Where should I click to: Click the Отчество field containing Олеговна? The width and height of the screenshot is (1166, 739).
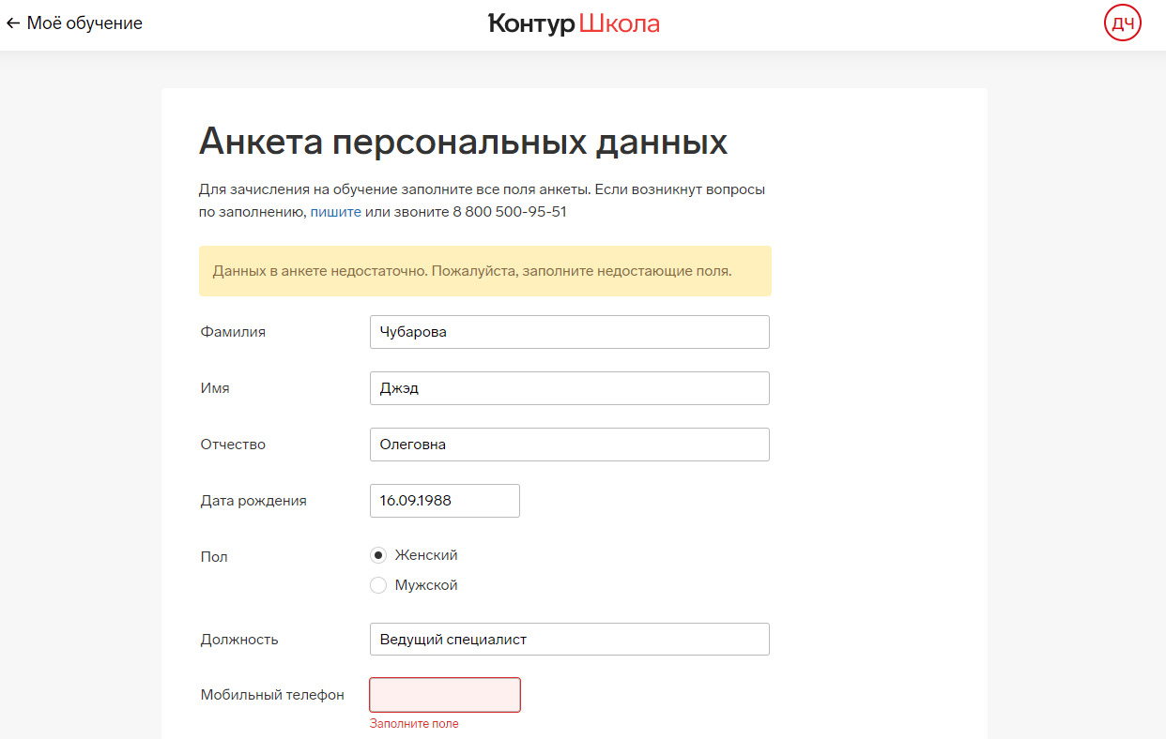point(569,445)
